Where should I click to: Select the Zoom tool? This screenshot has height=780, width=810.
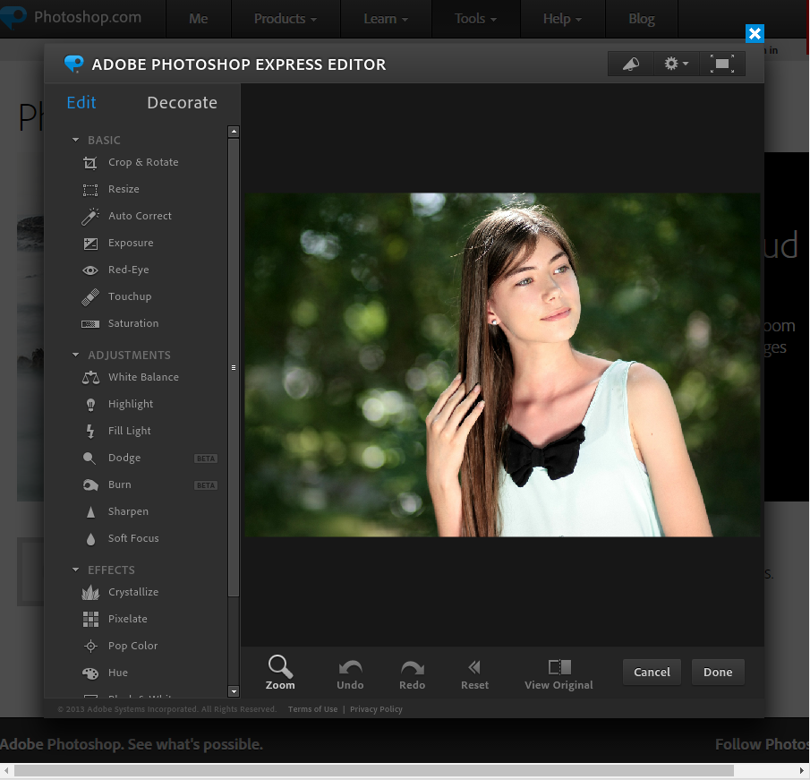[280, 673]
